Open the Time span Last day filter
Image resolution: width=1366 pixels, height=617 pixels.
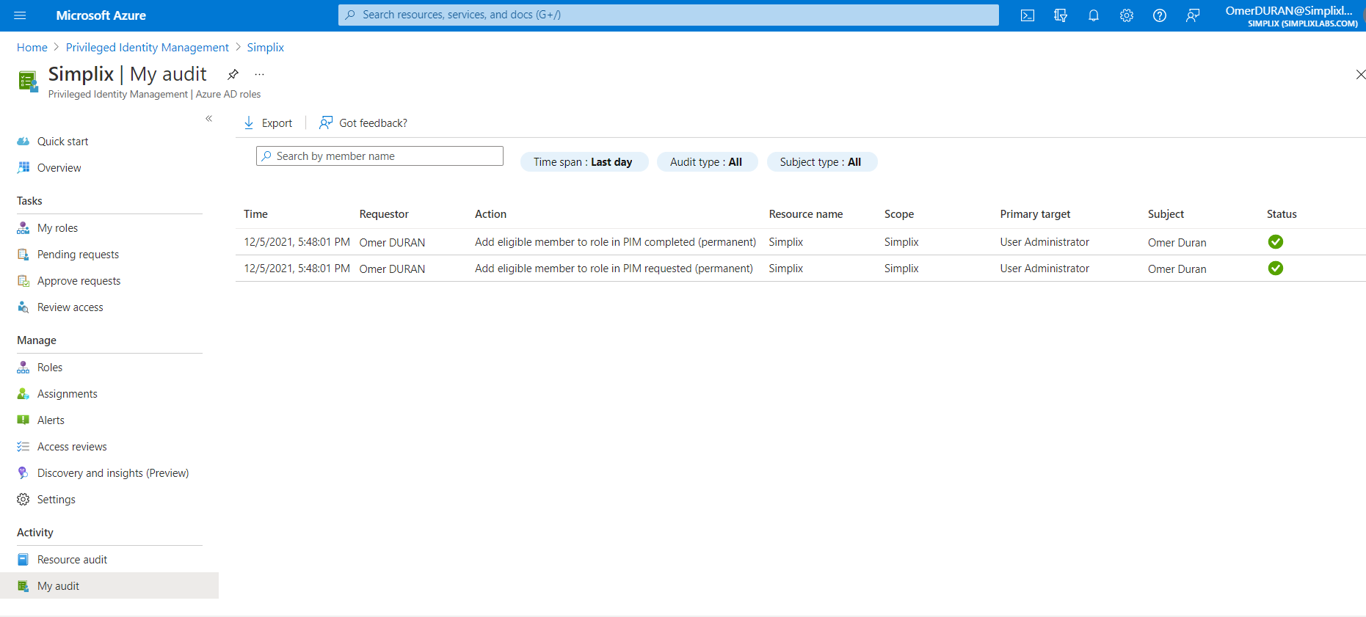584,162
